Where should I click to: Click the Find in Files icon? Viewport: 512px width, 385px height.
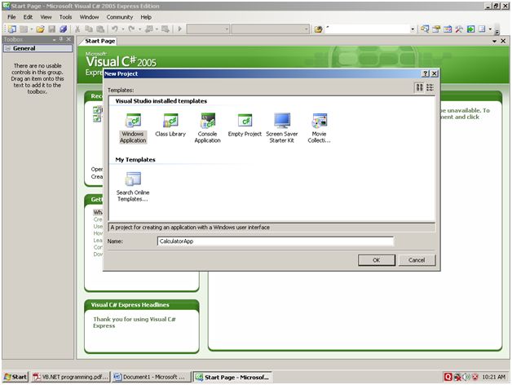pos(318,29)
